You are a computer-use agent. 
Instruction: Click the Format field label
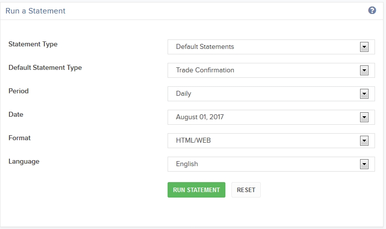coord(19,138)
